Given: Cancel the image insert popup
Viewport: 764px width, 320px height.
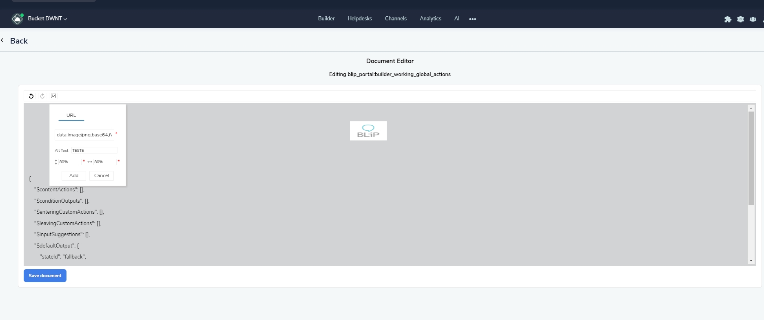Looking at the screenshot, I should 102,176.
